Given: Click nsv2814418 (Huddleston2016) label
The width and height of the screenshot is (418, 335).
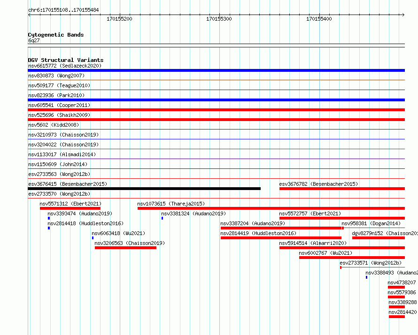Looking at the screenshot, I should point(85,223).
